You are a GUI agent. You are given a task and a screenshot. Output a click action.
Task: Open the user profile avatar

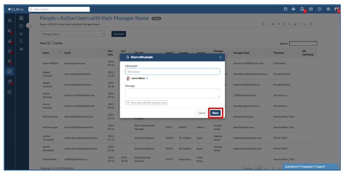click(x=337, y=9)
